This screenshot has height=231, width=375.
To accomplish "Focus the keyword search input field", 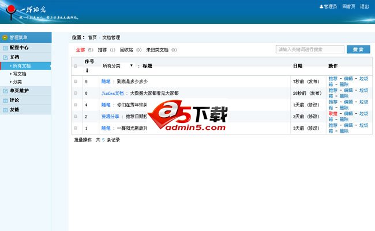I will (310, 49).
